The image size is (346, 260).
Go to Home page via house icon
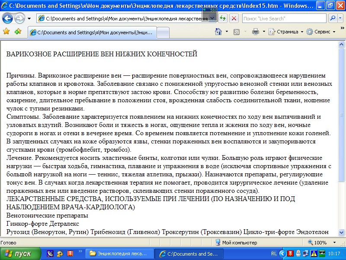218,32
